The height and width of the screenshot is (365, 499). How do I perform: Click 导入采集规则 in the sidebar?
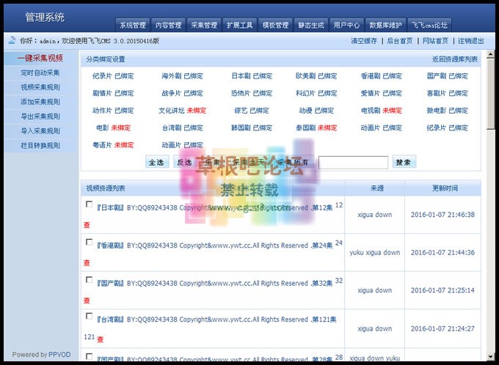pyautogui.click(x=40, y=131)
